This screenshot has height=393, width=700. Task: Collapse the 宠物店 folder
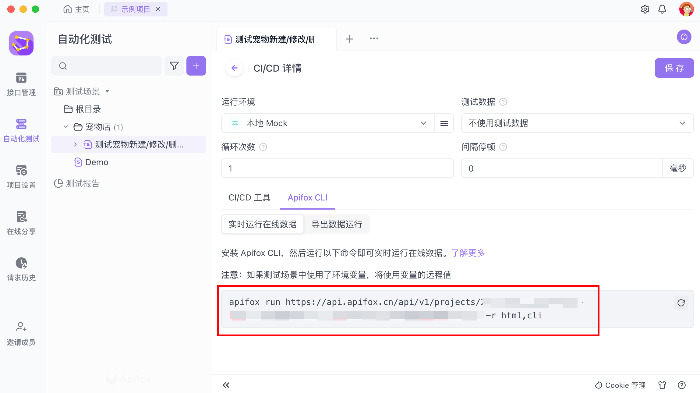(66, 127)
